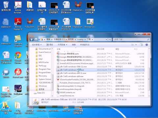Select the Program Files folder in the navigation tree

(x=43, y=69)
